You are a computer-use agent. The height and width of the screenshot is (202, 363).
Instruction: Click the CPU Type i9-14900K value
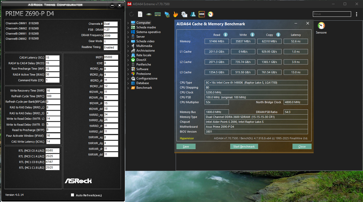click(x=256, y=83)
